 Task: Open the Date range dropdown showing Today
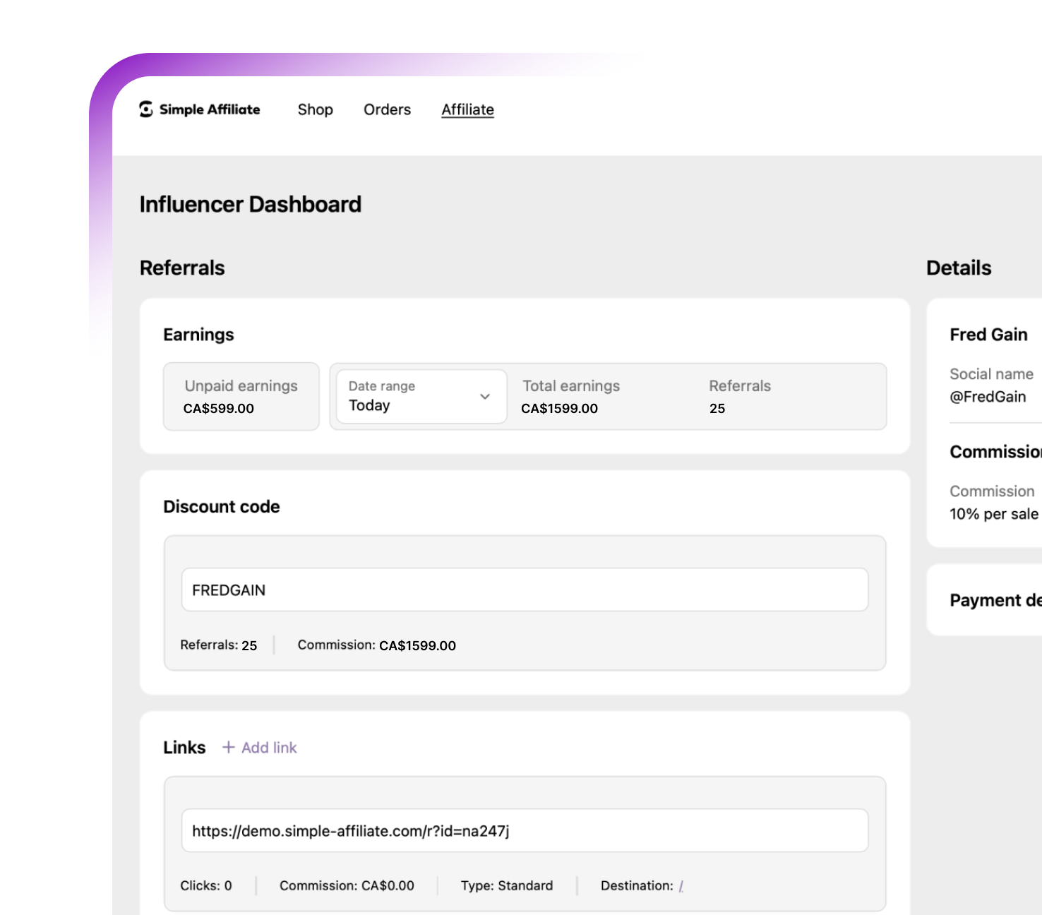click(421, 396)
